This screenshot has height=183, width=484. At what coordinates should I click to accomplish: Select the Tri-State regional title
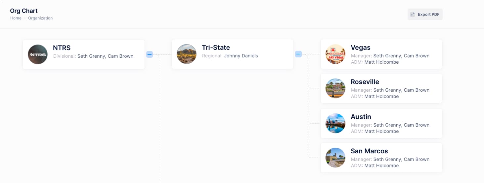click(216, 47)
